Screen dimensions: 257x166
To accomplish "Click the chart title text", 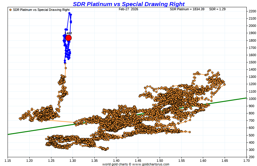I will (128, 4).
